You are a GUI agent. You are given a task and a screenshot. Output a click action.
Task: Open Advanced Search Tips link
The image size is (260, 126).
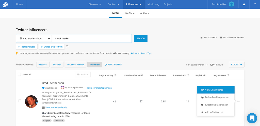(x=141, y=53)
